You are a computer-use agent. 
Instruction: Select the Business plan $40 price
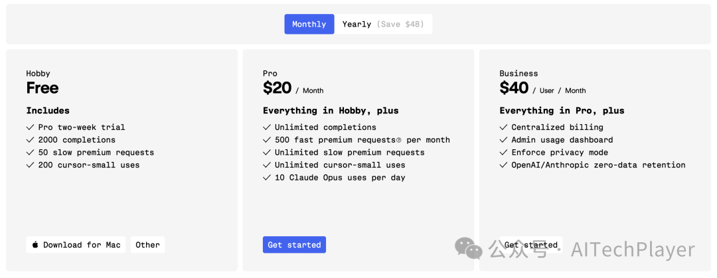pyautogui.click(x=514, y=88)
